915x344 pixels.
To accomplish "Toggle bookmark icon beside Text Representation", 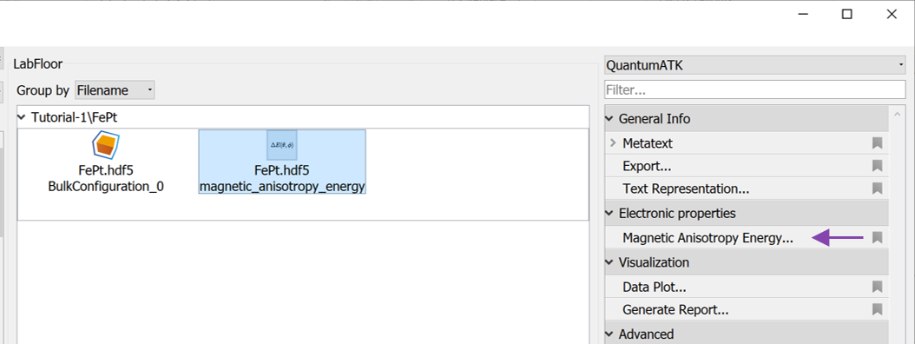I will pos(877,189).
